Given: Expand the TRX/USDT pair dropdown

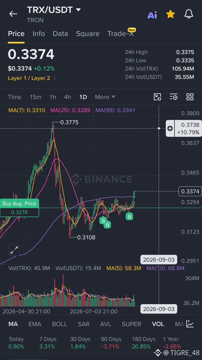Looking at the screenshot, I should (79, 10).
